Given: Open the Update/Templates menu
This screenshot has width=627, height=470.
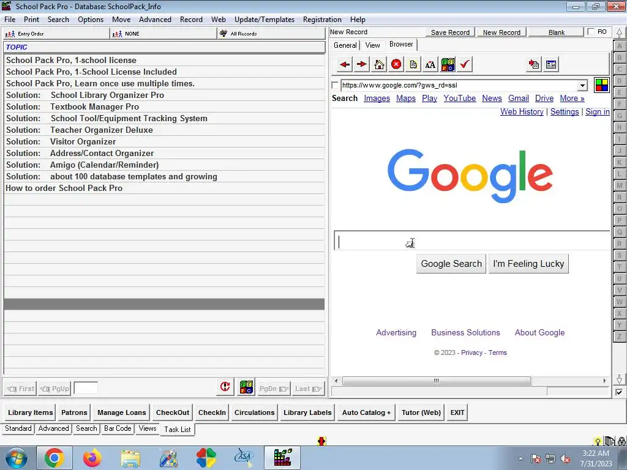Looking at the screenshot, I should click(x=265, y=20).
